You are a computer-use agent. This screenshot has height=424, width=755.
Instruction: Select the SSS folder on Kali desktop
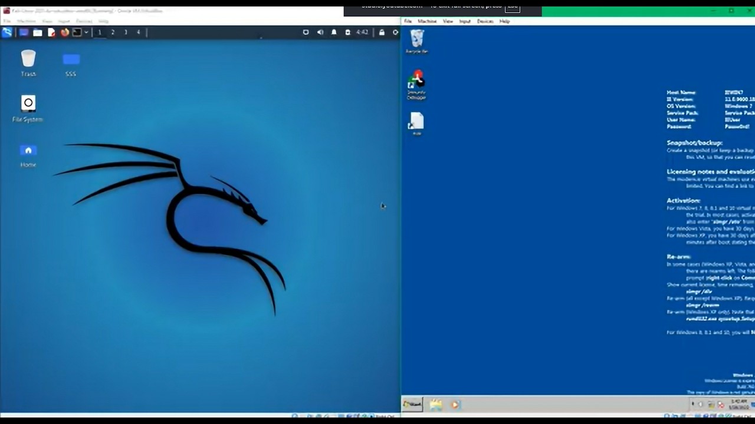[x=71, y=65]
